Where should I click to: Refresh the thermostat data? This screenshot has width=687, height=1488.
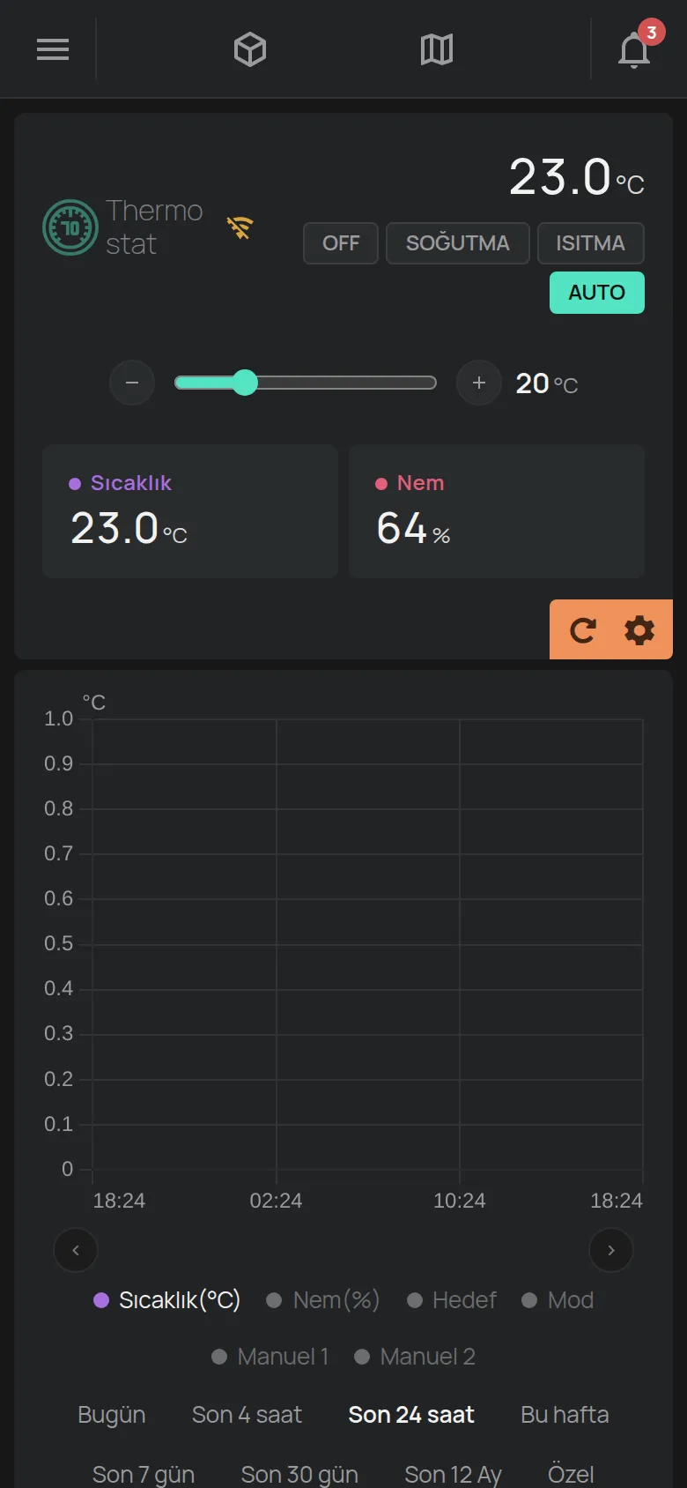tap(582, 630)
